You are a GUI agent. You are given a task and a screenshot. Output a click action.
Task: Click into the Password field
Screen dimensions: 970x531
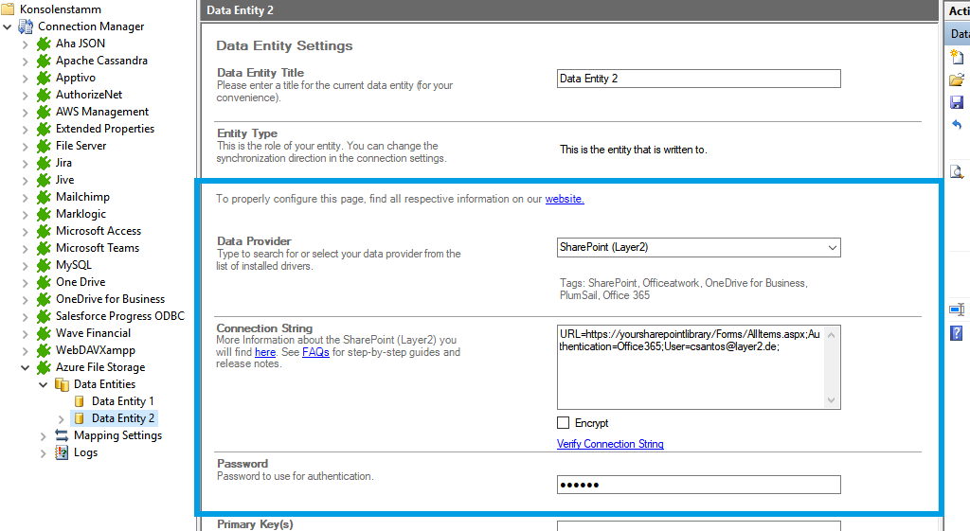click(x=698, y=485)
